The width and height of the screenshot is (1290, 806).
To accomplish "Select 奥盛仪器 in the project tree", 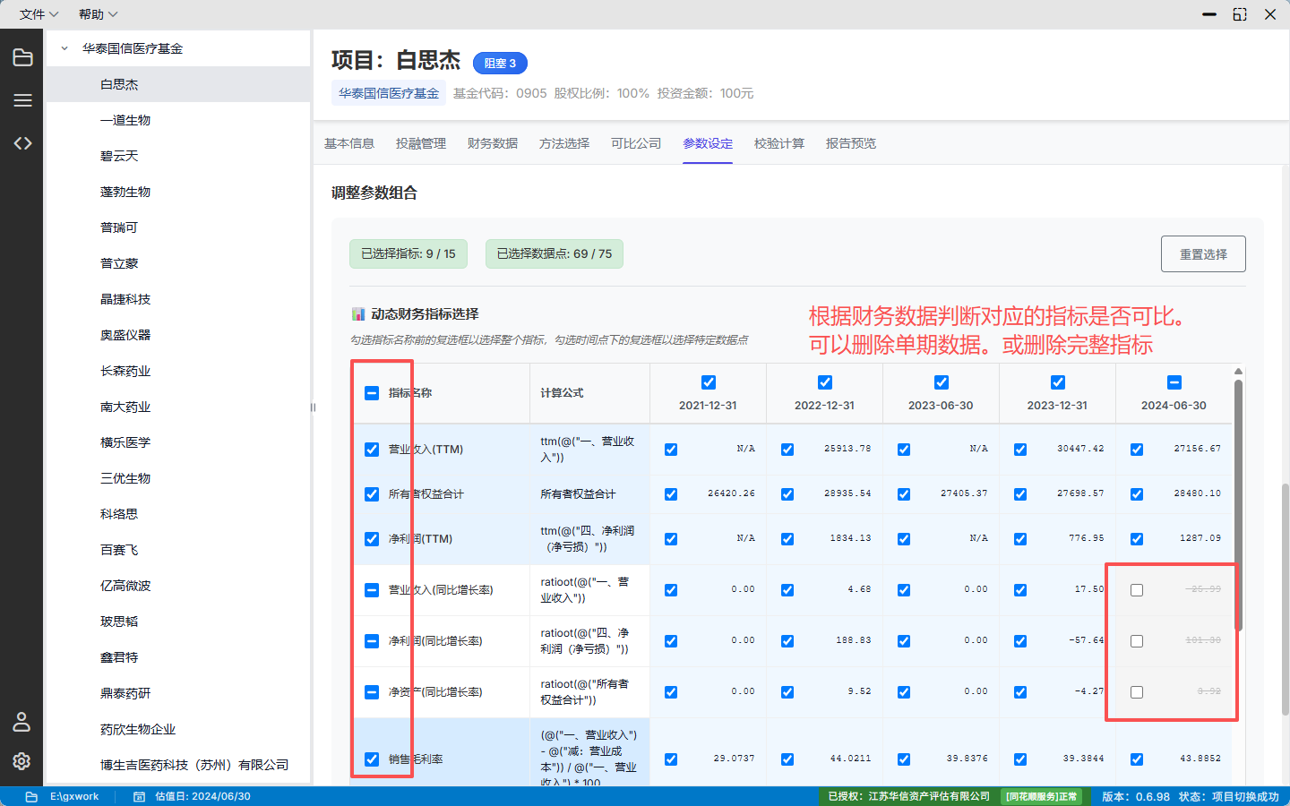I will pyautogui.click(x=178, y=335).
